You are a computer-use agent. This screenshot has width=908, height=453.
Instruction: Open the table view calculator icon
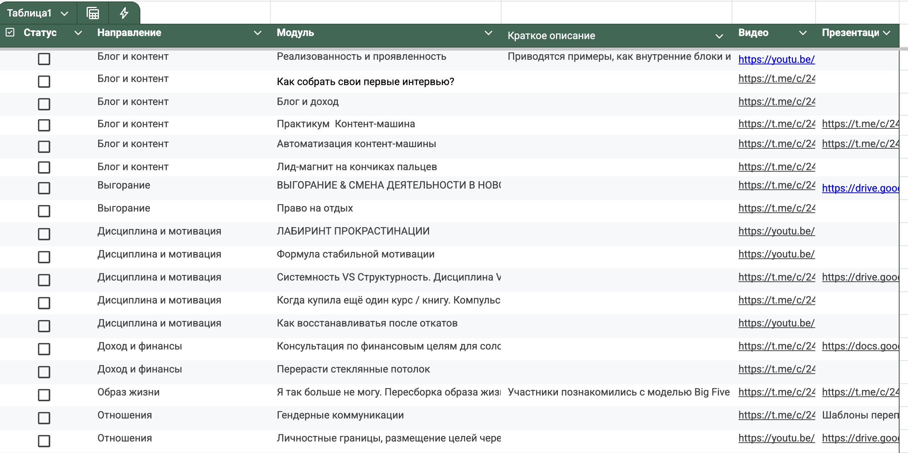click(93, 13)
